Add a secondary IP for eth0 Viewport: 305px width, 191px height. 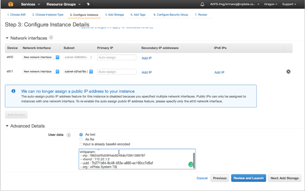tap(146, 58)
